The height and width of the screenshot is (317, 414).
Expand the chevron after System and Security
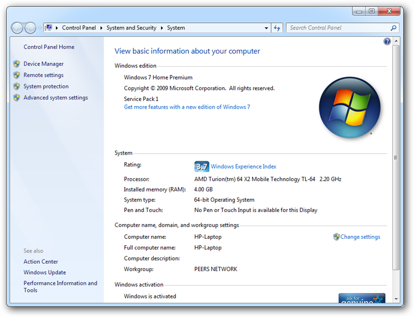[x=162, y=27]
